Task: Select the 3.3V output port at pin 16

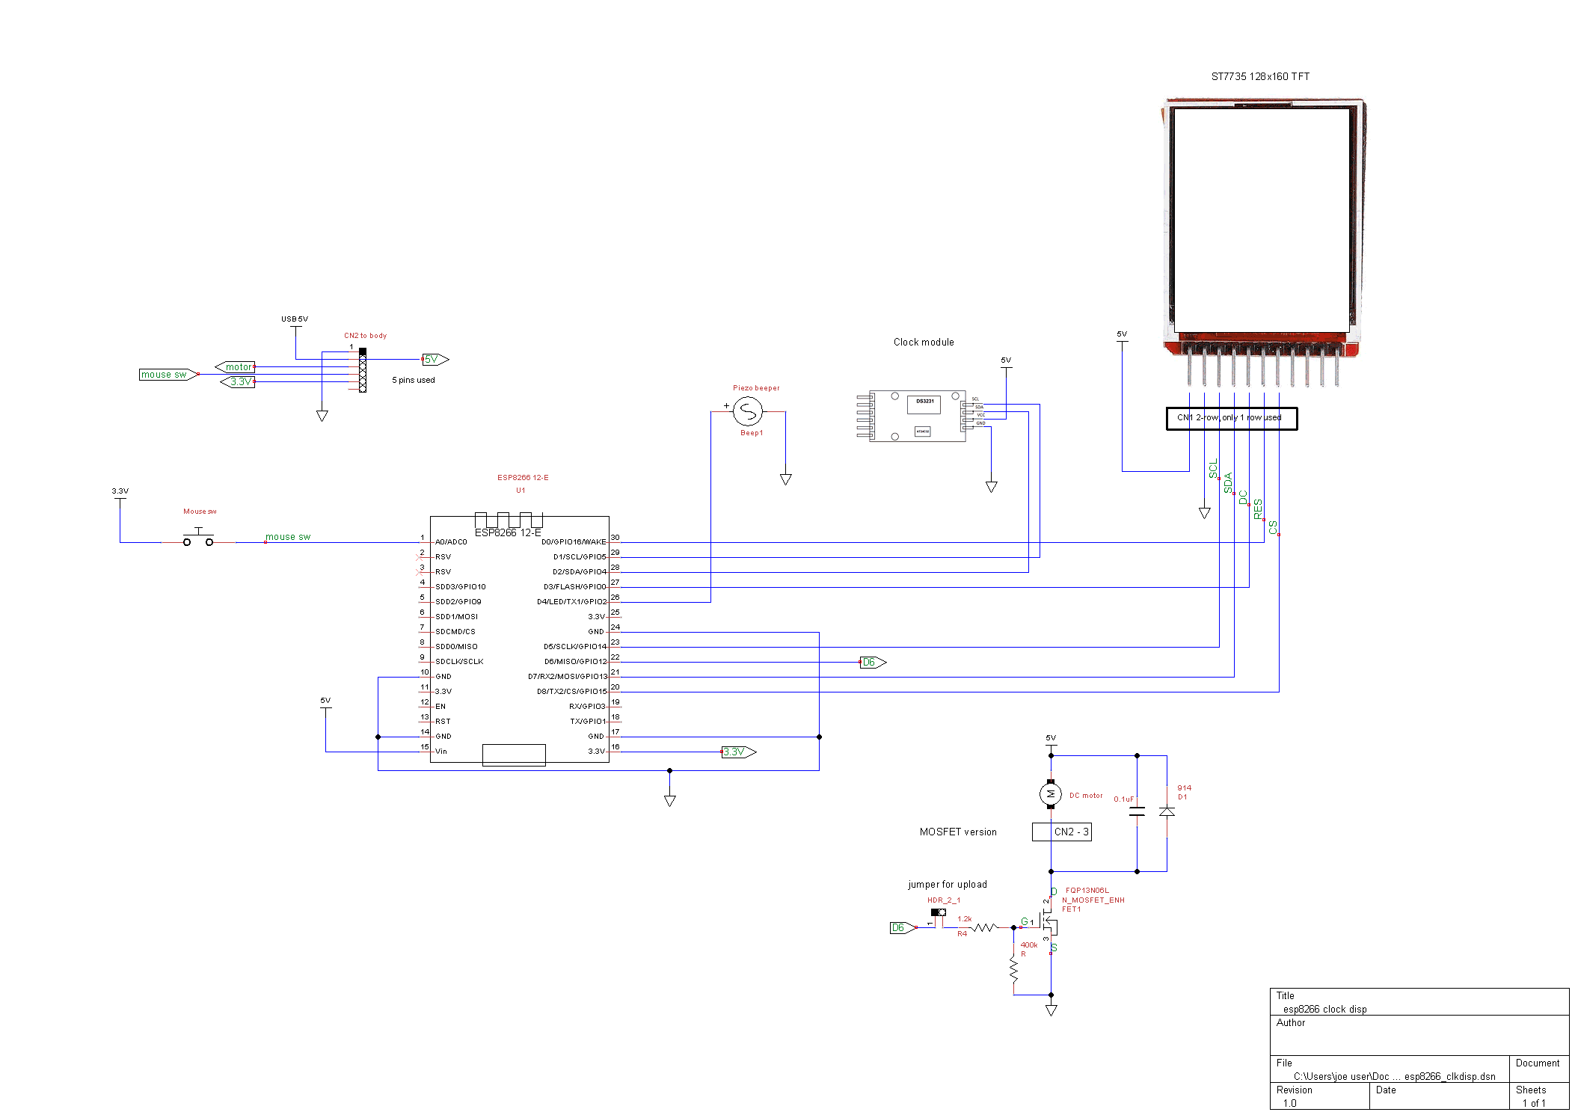Action: click(x=737, y=752)
